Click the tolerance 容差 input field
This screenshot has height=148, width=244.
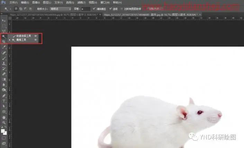click(x=85, y=9)
